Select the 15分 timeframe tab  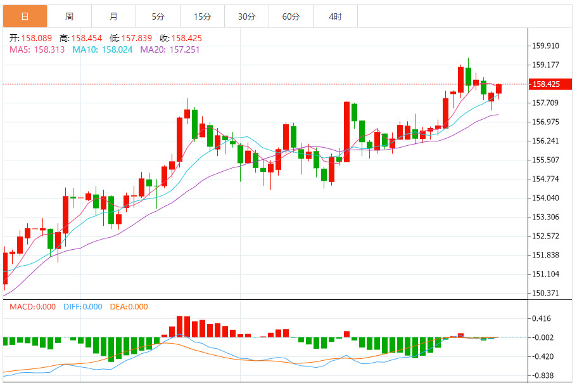[202, 16]
